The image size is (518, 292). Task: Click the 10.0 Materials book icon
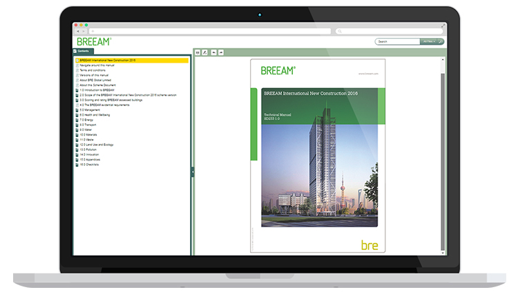pyautogui.click(x=77, y=134)
